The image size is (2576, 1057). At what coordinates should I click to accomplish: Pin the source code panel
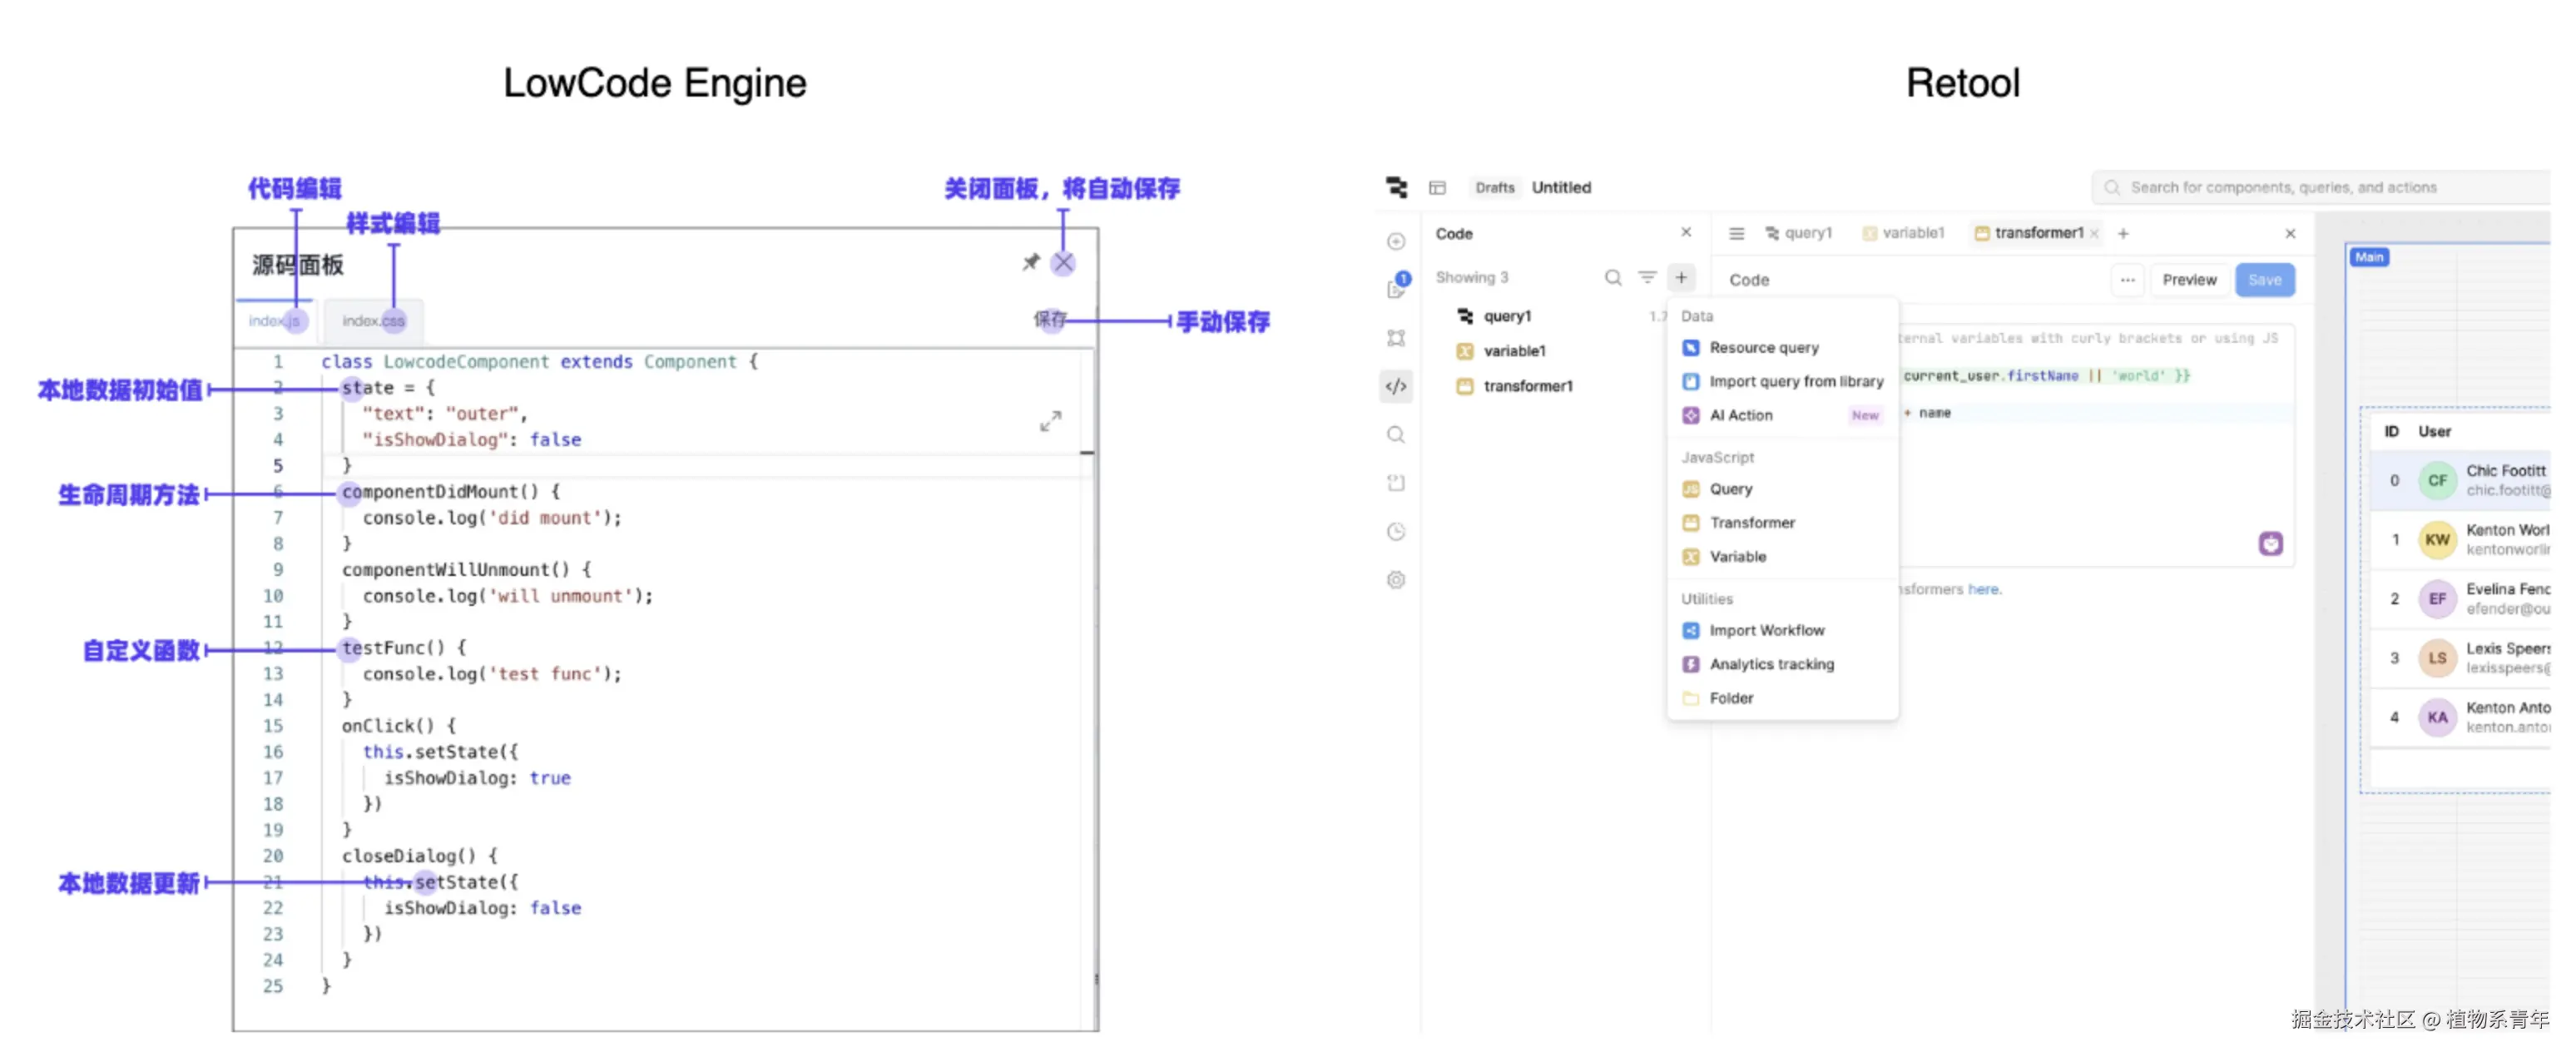tap(1030, 262)
